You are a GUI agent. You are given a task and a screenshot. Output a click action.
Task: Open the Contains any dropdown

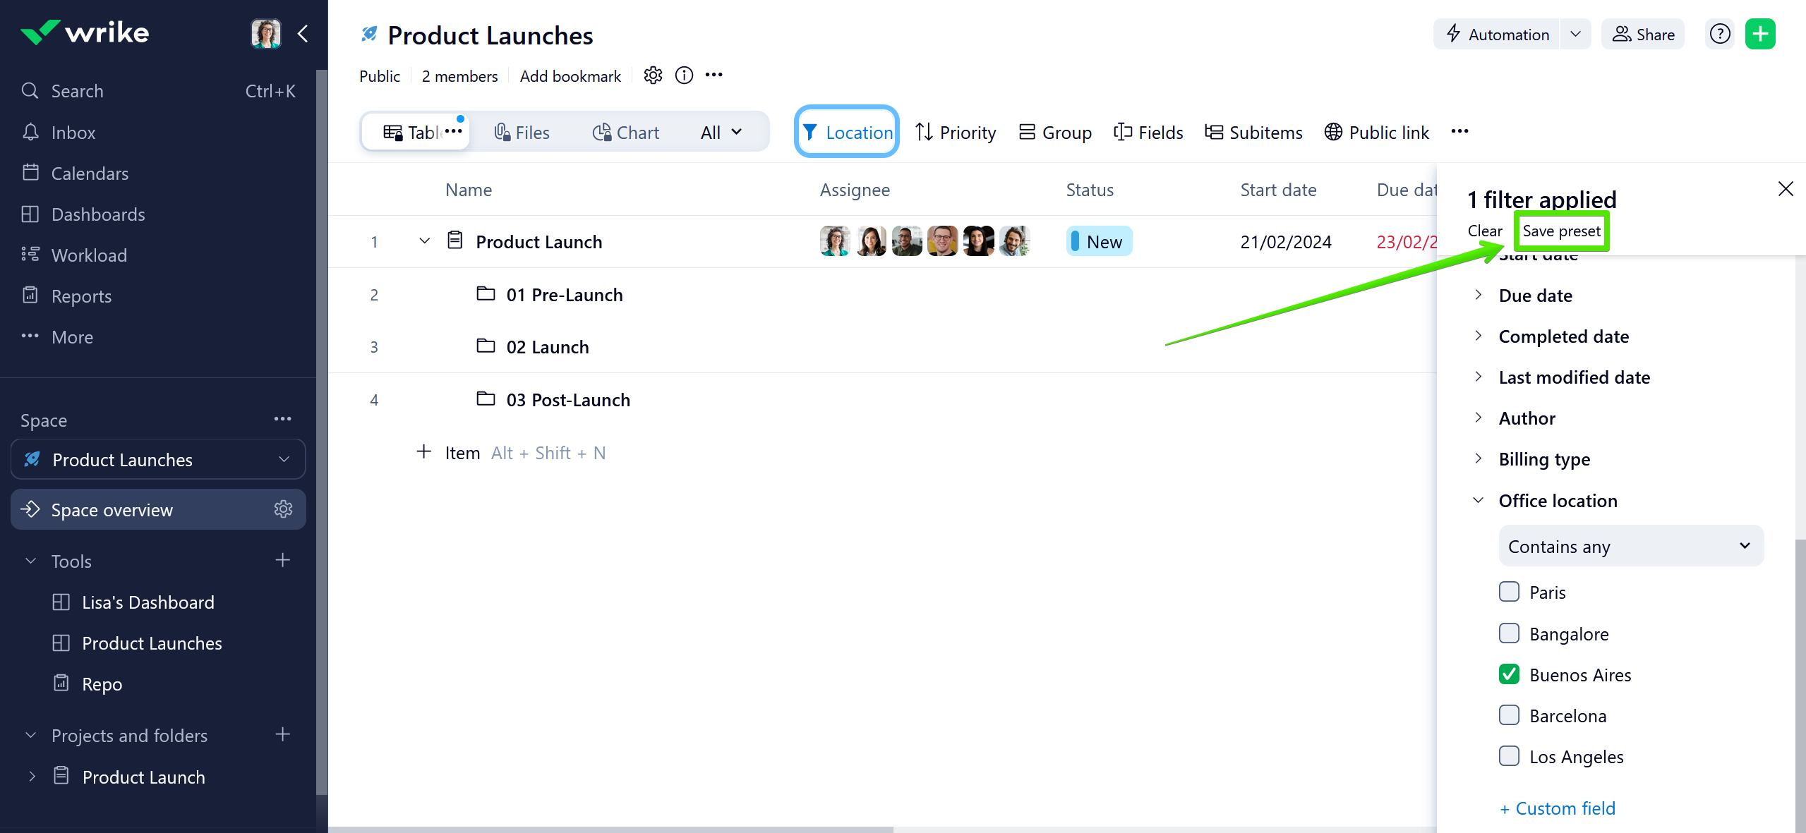click(x=1630, y=546)
